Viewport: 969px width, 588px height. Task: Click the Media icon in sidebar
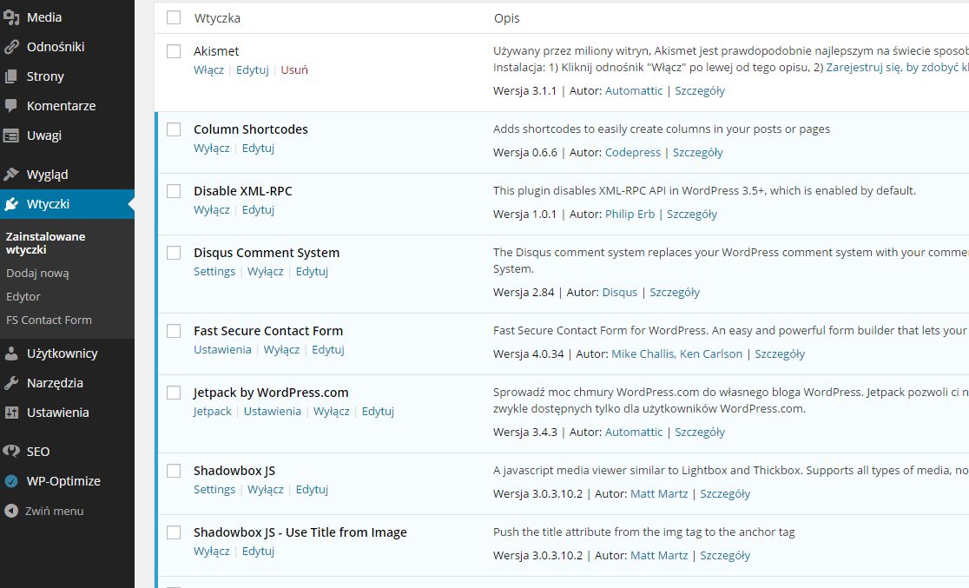click(x=11, y=17)
